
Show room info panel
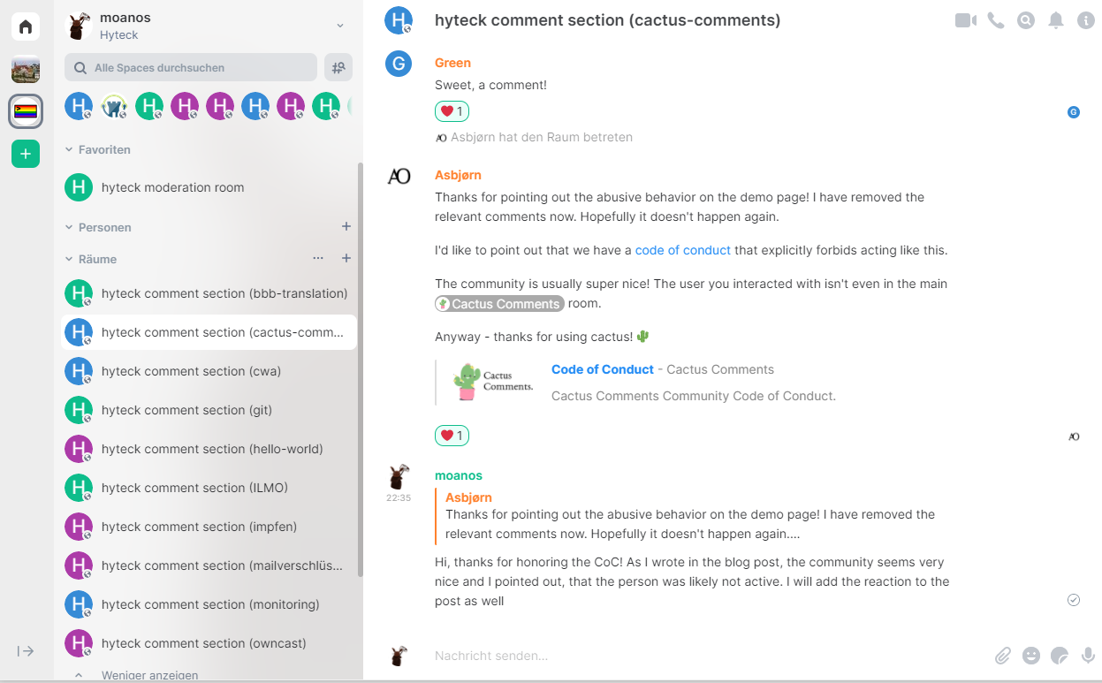point(1086,20)
